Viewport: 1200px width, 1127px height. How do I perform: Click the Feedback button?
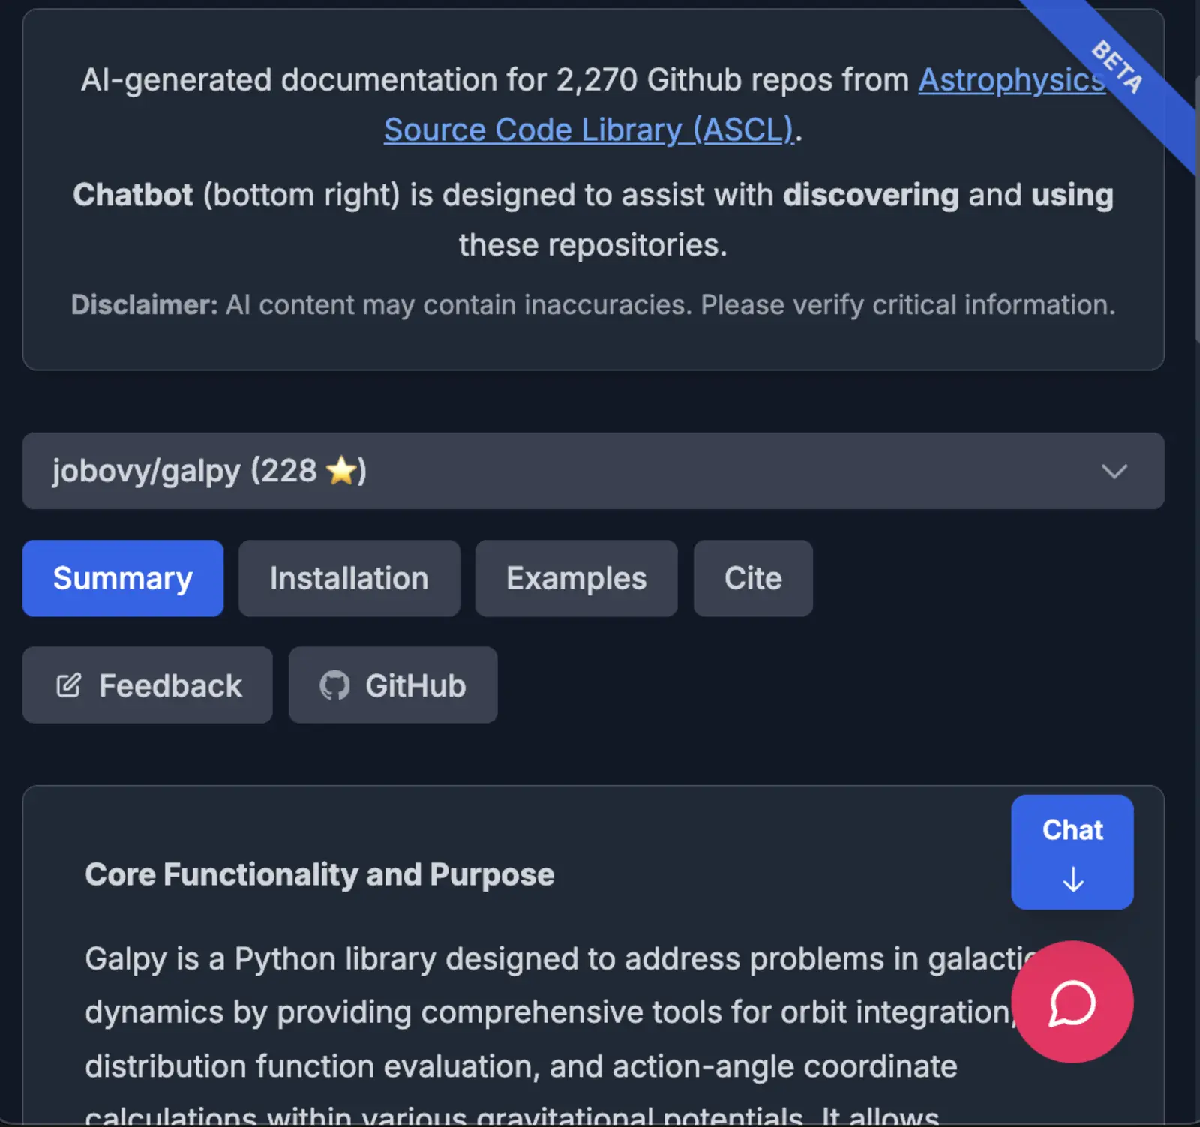click(147, 685)
